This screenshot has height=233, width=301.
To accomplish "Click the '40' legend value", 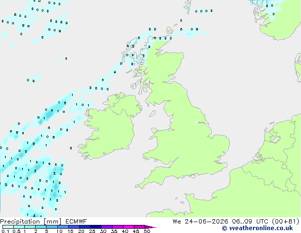I will [125, 231].
